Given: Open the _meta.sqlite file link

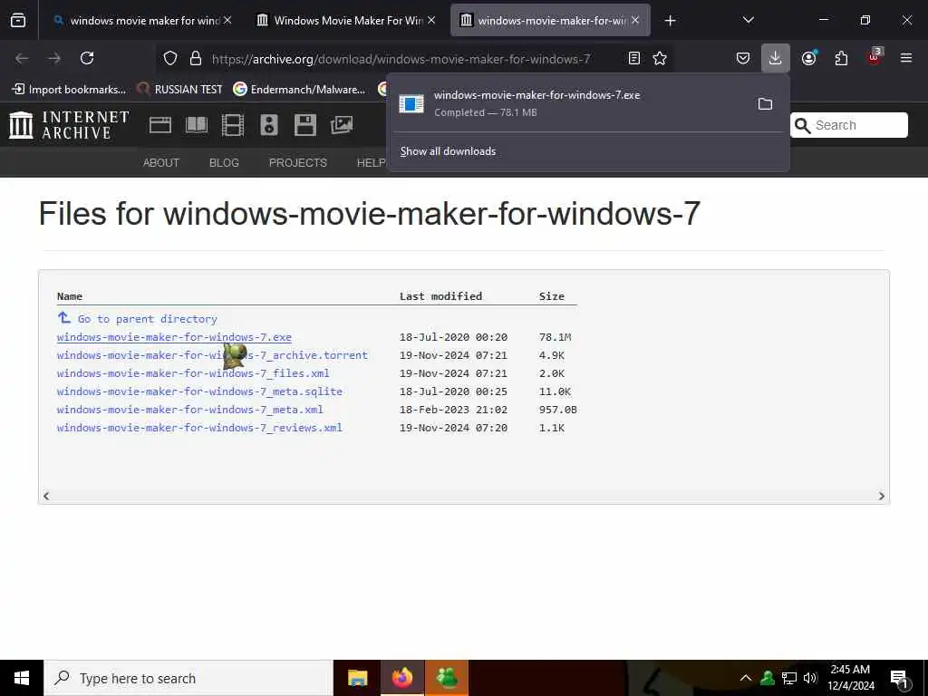Looking at the screenshot, I should 199,391.
